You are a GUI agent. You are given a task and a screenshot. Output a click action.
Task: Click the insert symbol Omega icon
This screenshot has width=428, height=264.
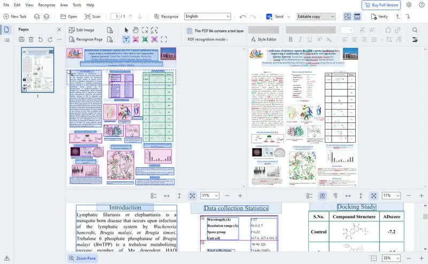point(388,30)
